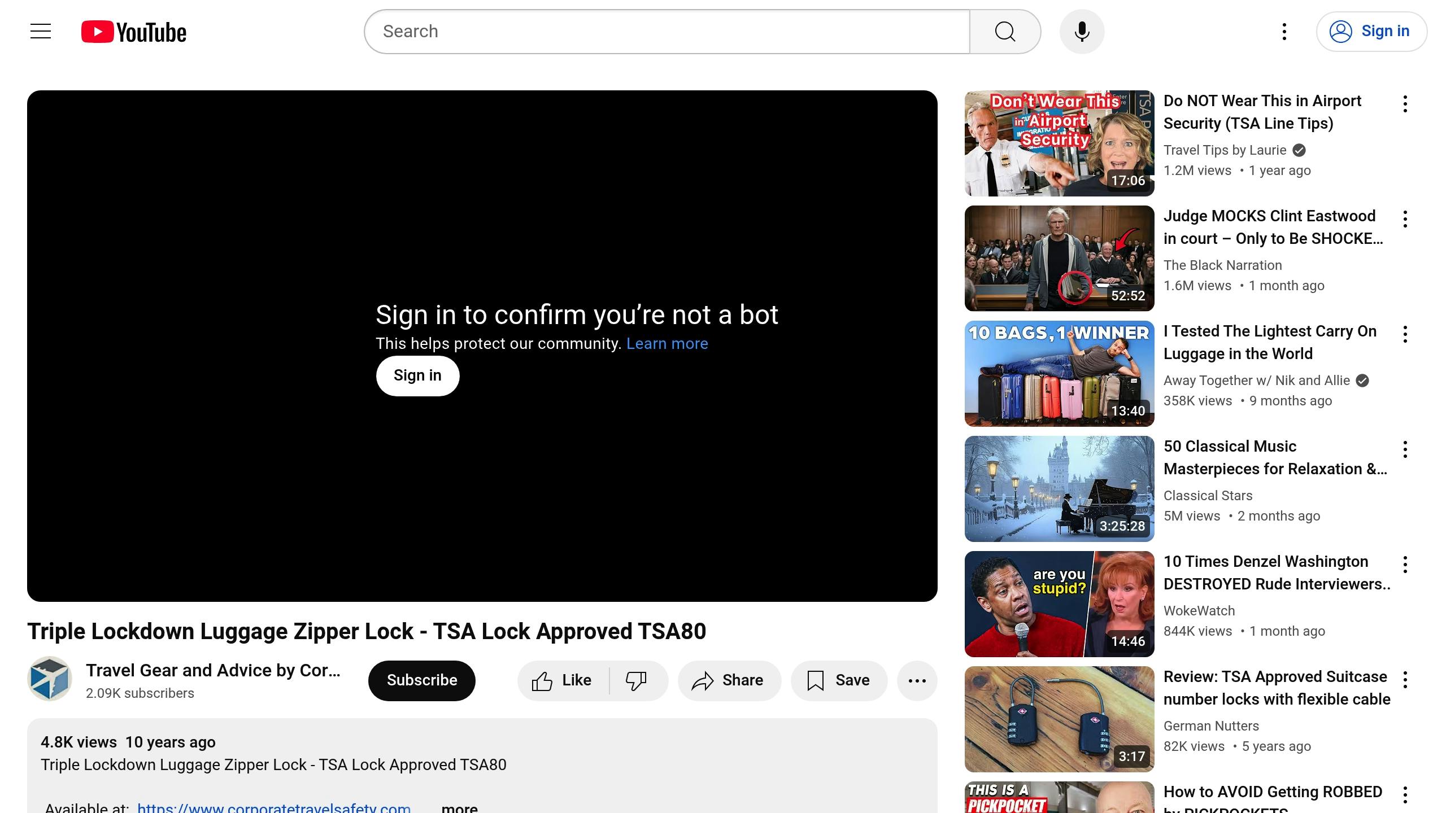The image size is (1446, 813).
Task: Subscribe to the channel
Action: click(422, 680)
